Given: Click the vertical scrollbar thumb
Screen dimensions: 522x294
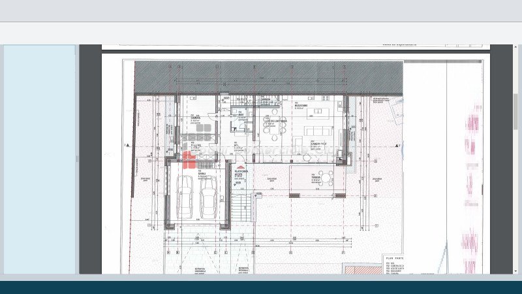Looking at the screenshot, I should [x=516, y=111].
